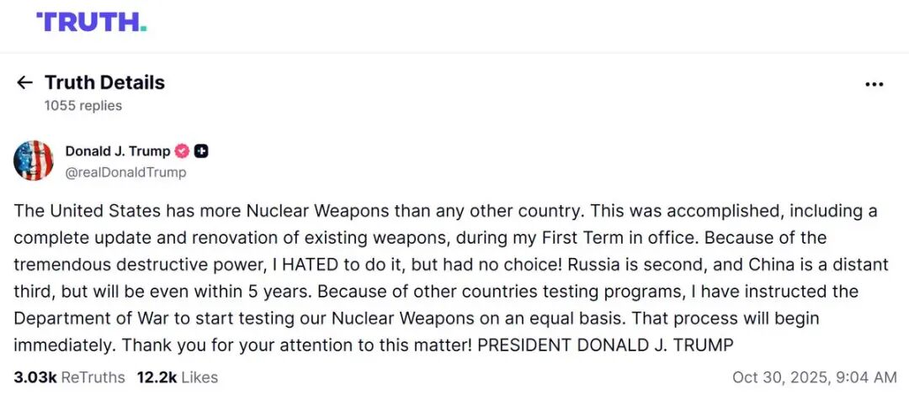This screenshot has width=909, height=395.
Task: Click the black plus badge beside the name
Action: point(201,152)
